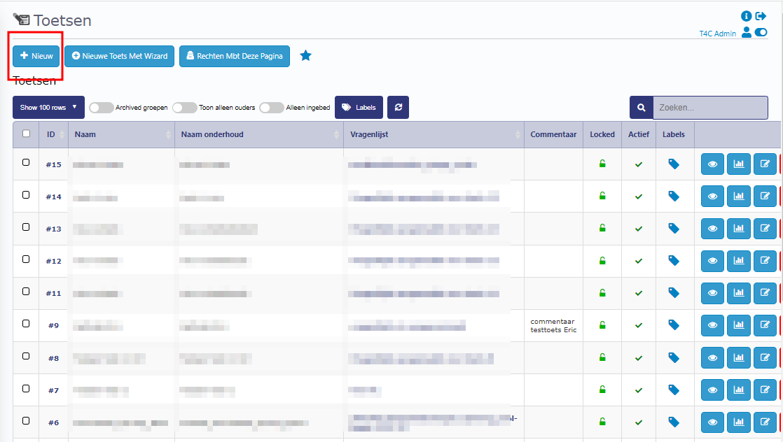The height and width of the screenshot is (442, 783).
Task: Open the info icon at top right
Action: click(746, 16)
